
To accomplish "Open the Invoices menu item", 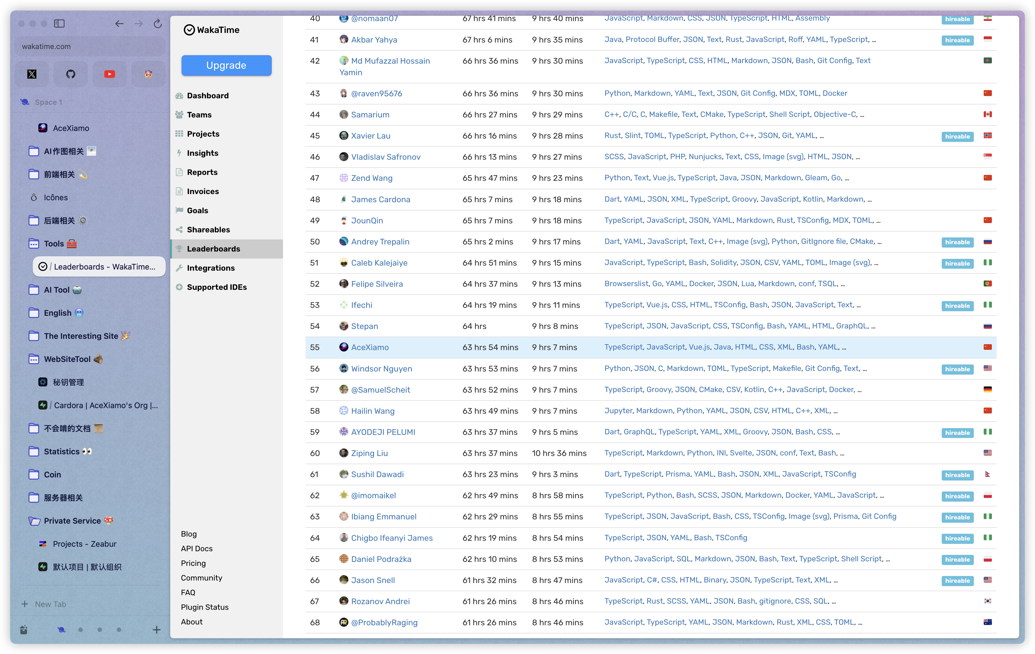I will tap(202, 191).
